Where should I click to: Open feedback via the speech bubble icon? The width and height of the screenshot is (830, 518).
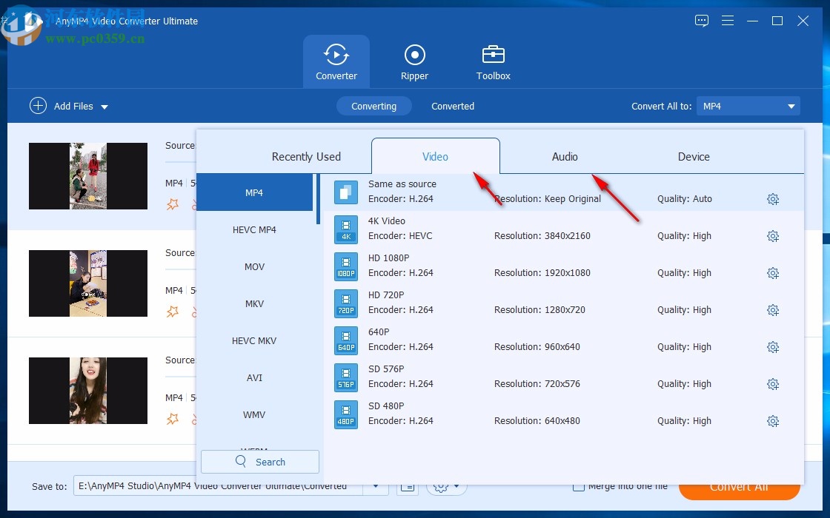[701, 21]
